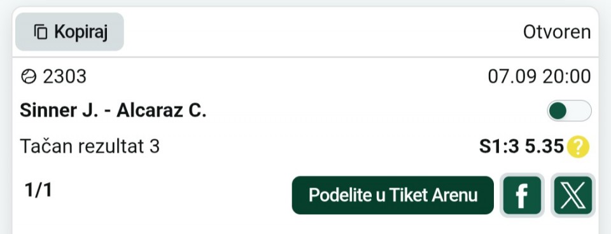The image size is (611, 234).
Task: Click the 1/1 selection counter
Action: (38, 190)
